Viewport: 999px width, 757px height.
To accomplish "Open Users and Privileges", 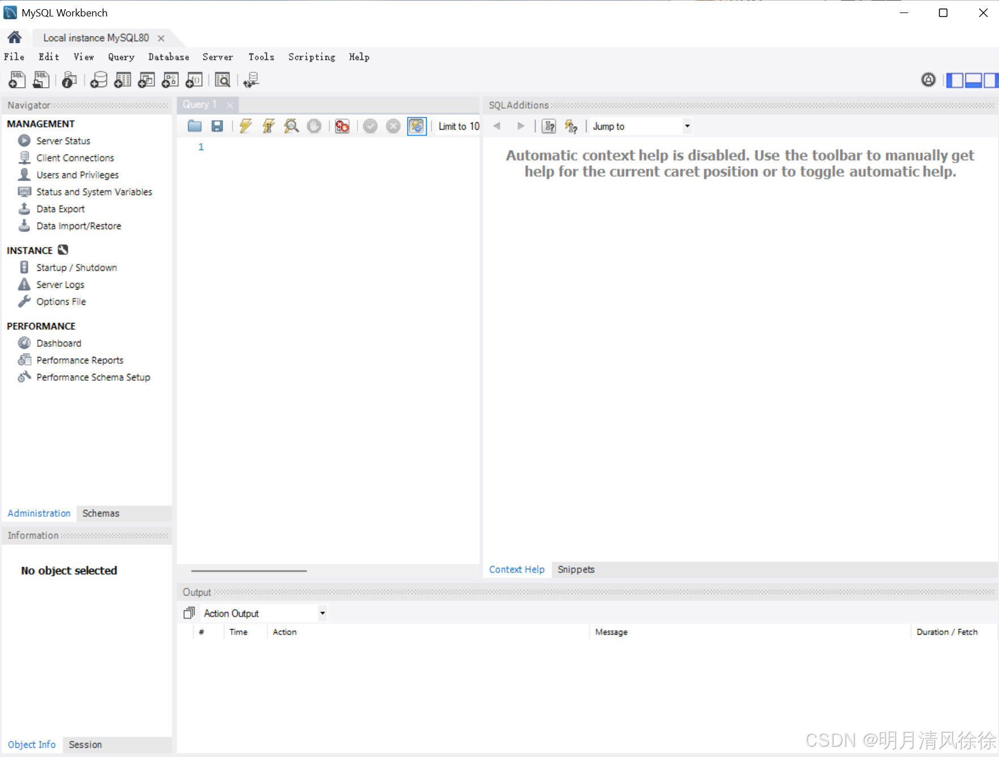I will coord(78,175).
